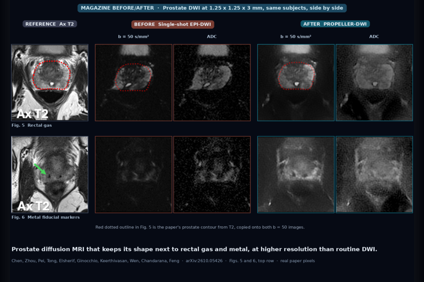Open the Fig. 6 PROPELLER-DWI ADC image

pos(374,174)
